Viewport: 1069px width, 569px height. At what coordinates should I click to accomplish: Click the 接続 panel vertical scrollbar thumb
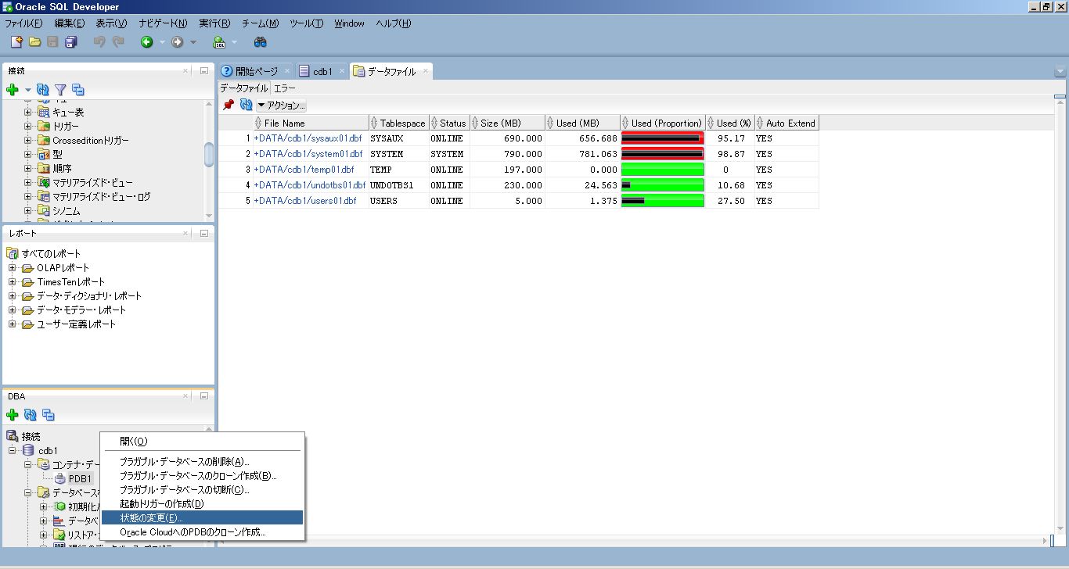tap(209, 154)
